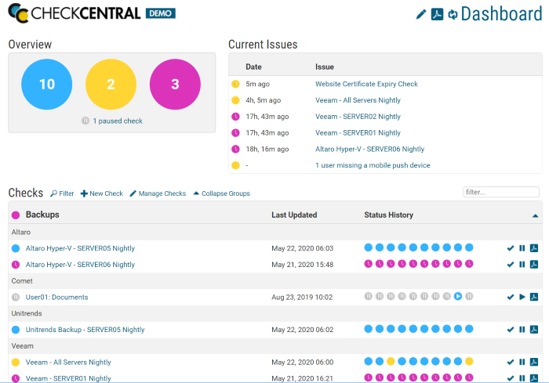Open Veeam - SERVER02 Nightly issue
Screen dimensions: 549x383
coord(358,117)
